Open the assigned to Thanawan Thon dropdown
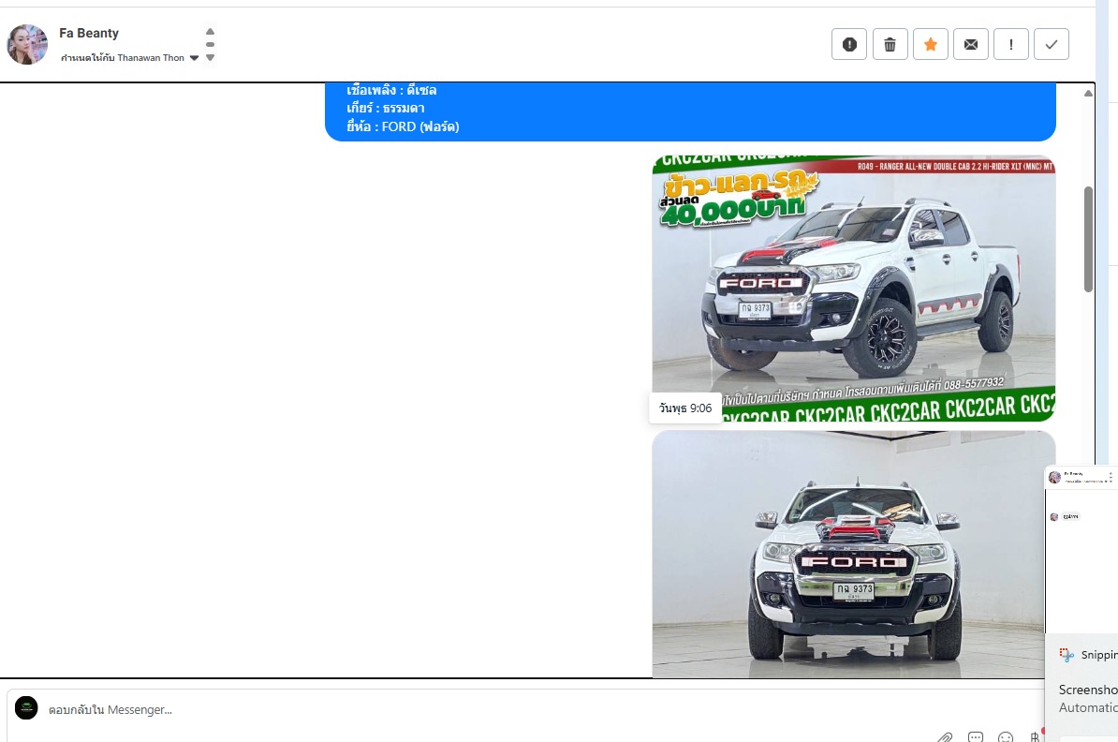 coord(130,58)
